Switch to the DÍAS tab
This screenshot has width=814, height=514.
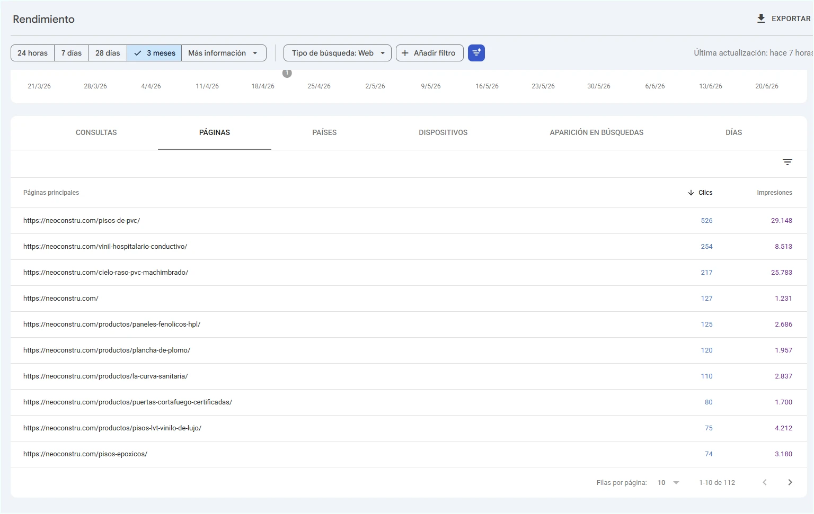click(734, 132)
